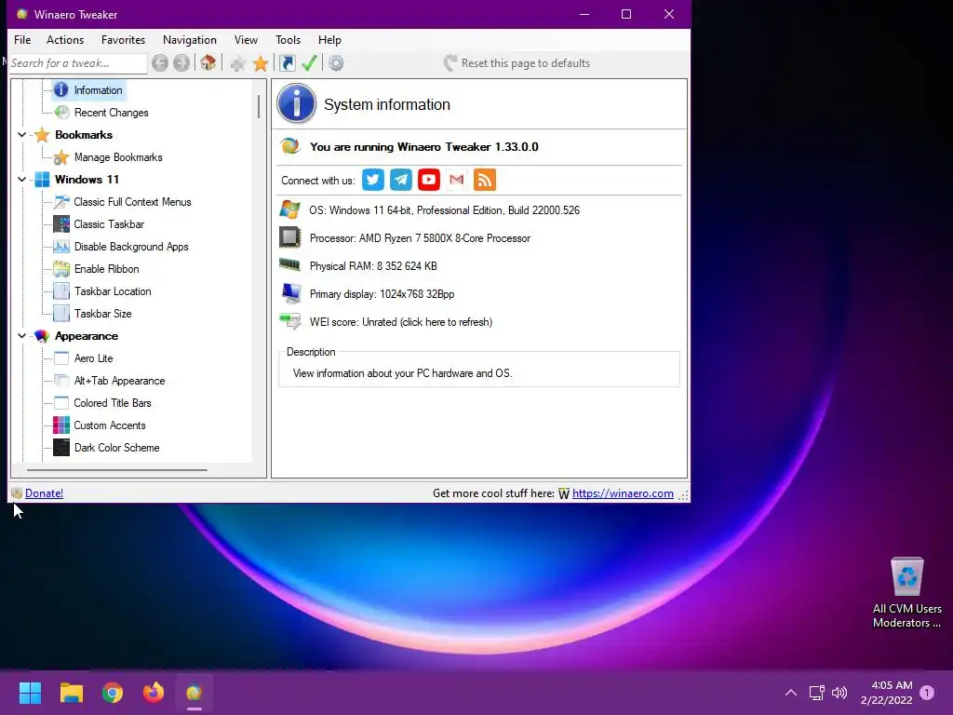The height and width of the screenshot is (715, 953).
Task: Click the Processor: AMD Ryzen 7 line
Action: (420, 238)
